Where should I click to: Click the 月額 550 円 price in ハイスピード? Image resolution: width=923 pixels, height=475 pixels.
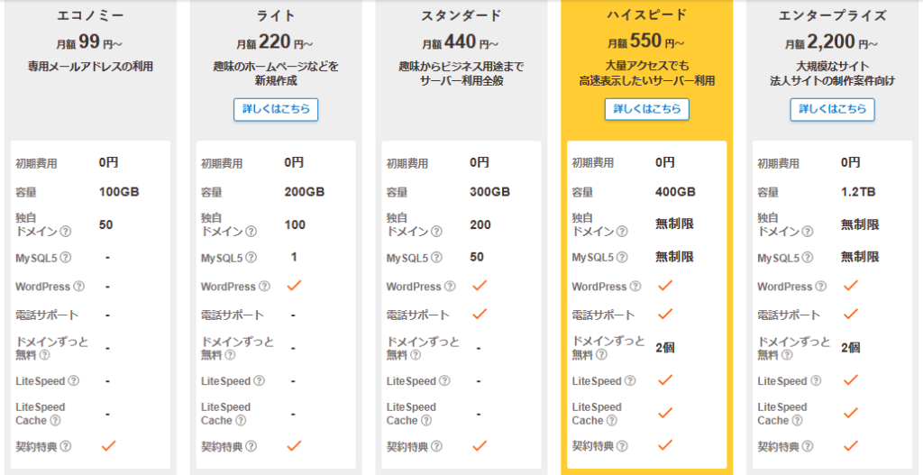coord(646,42)
